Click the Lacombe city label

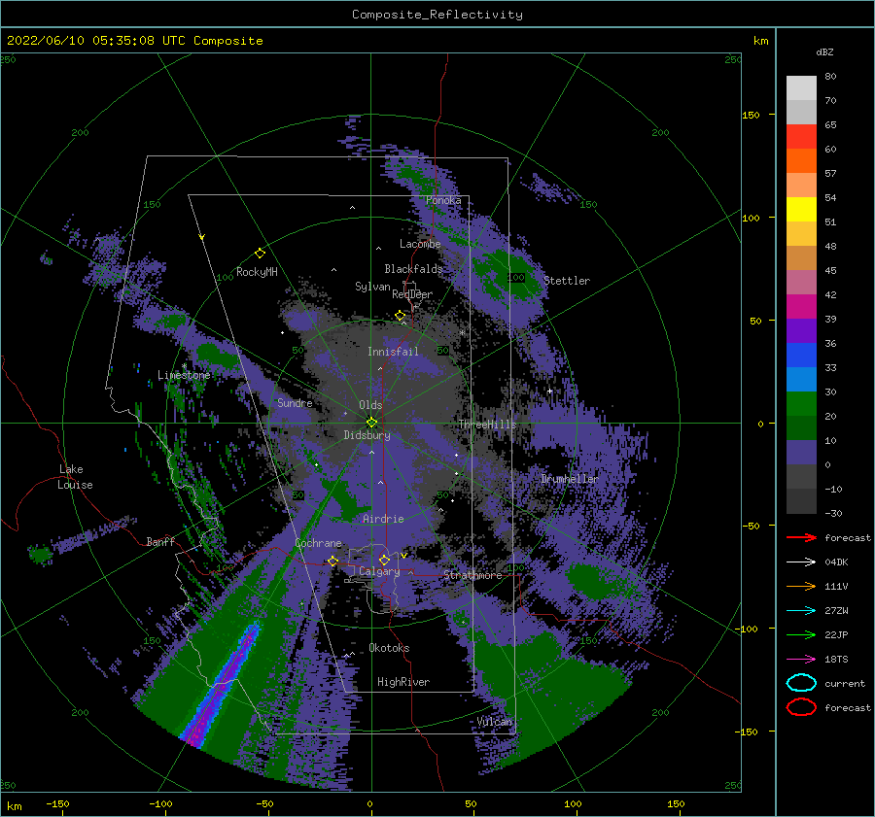click(x=420, y=244)
